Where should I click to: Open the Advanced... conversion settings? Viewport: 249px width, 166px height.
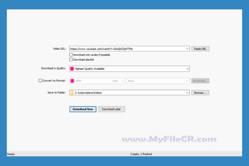click(200, 81)
